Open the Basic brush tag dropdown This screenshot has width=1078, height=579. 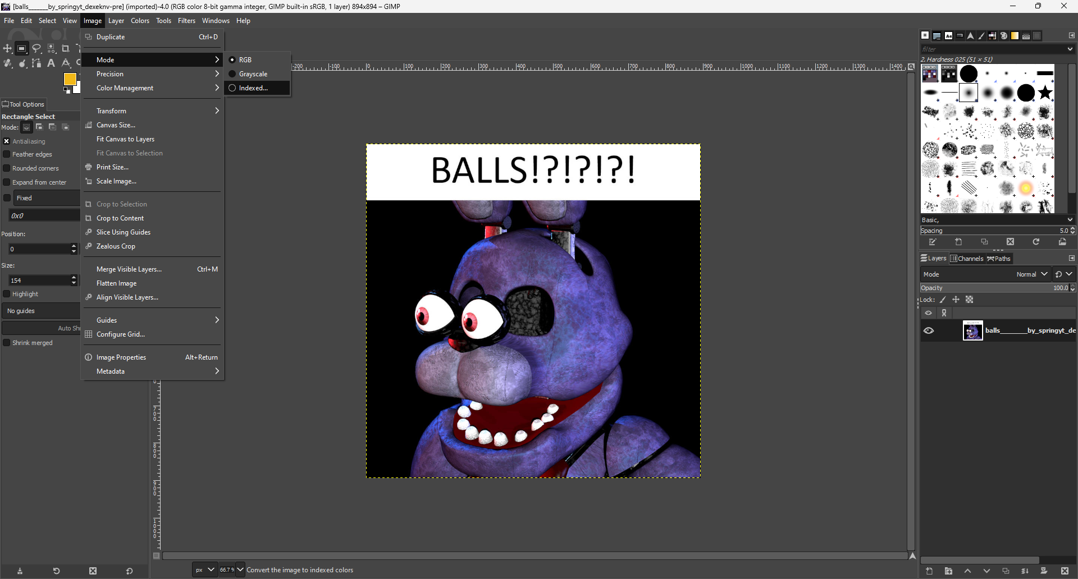[1070, 220]
